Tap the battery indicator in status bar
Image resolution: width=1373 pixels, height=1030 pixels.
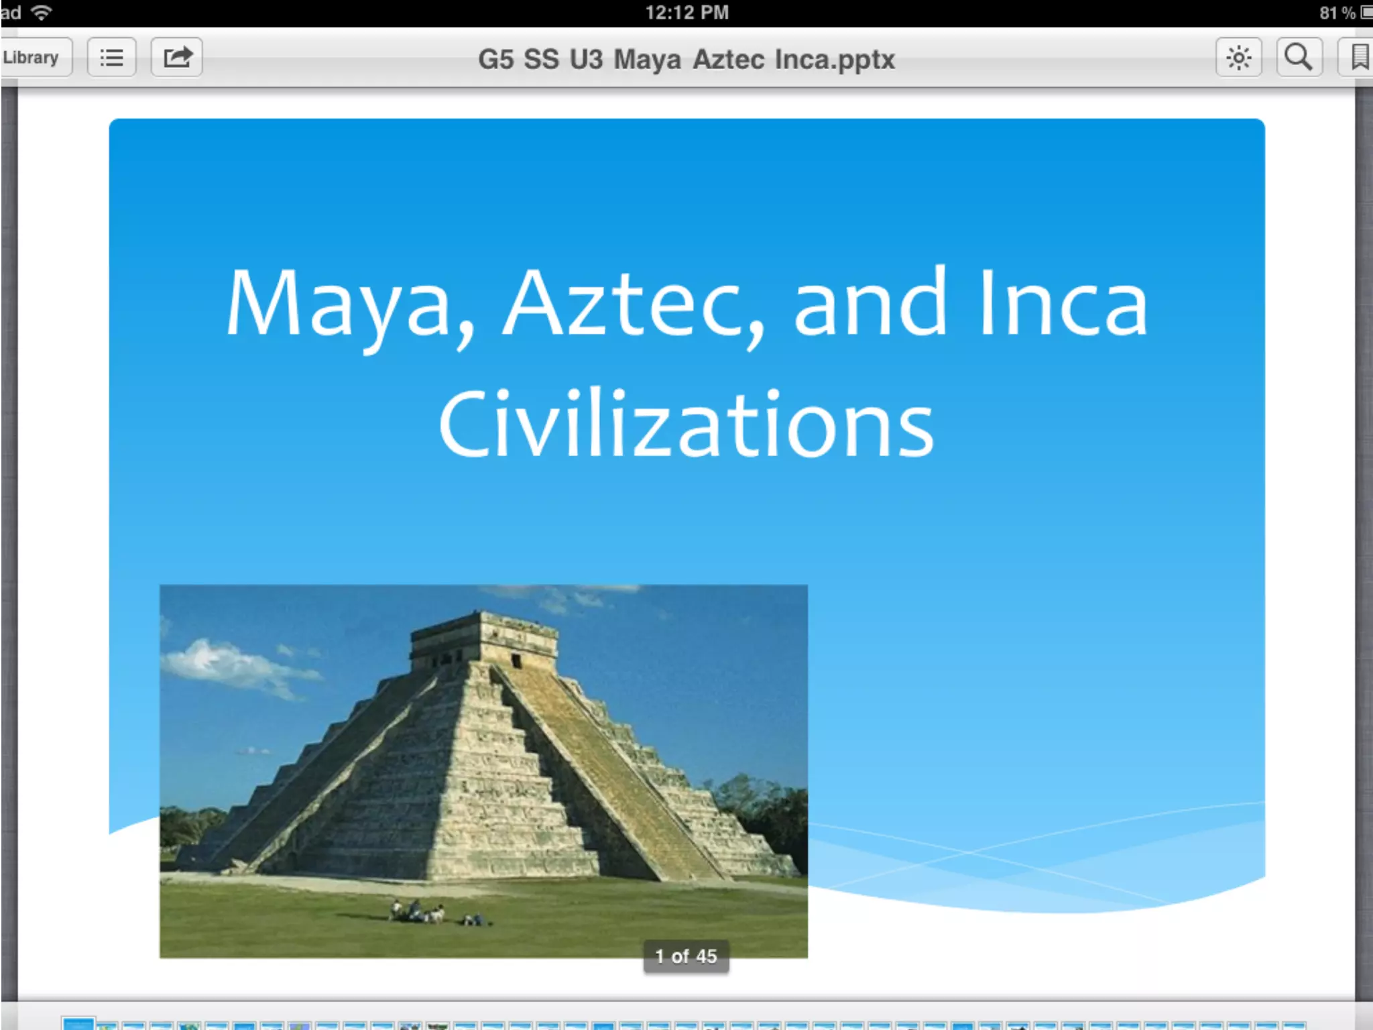(1365, 13)
